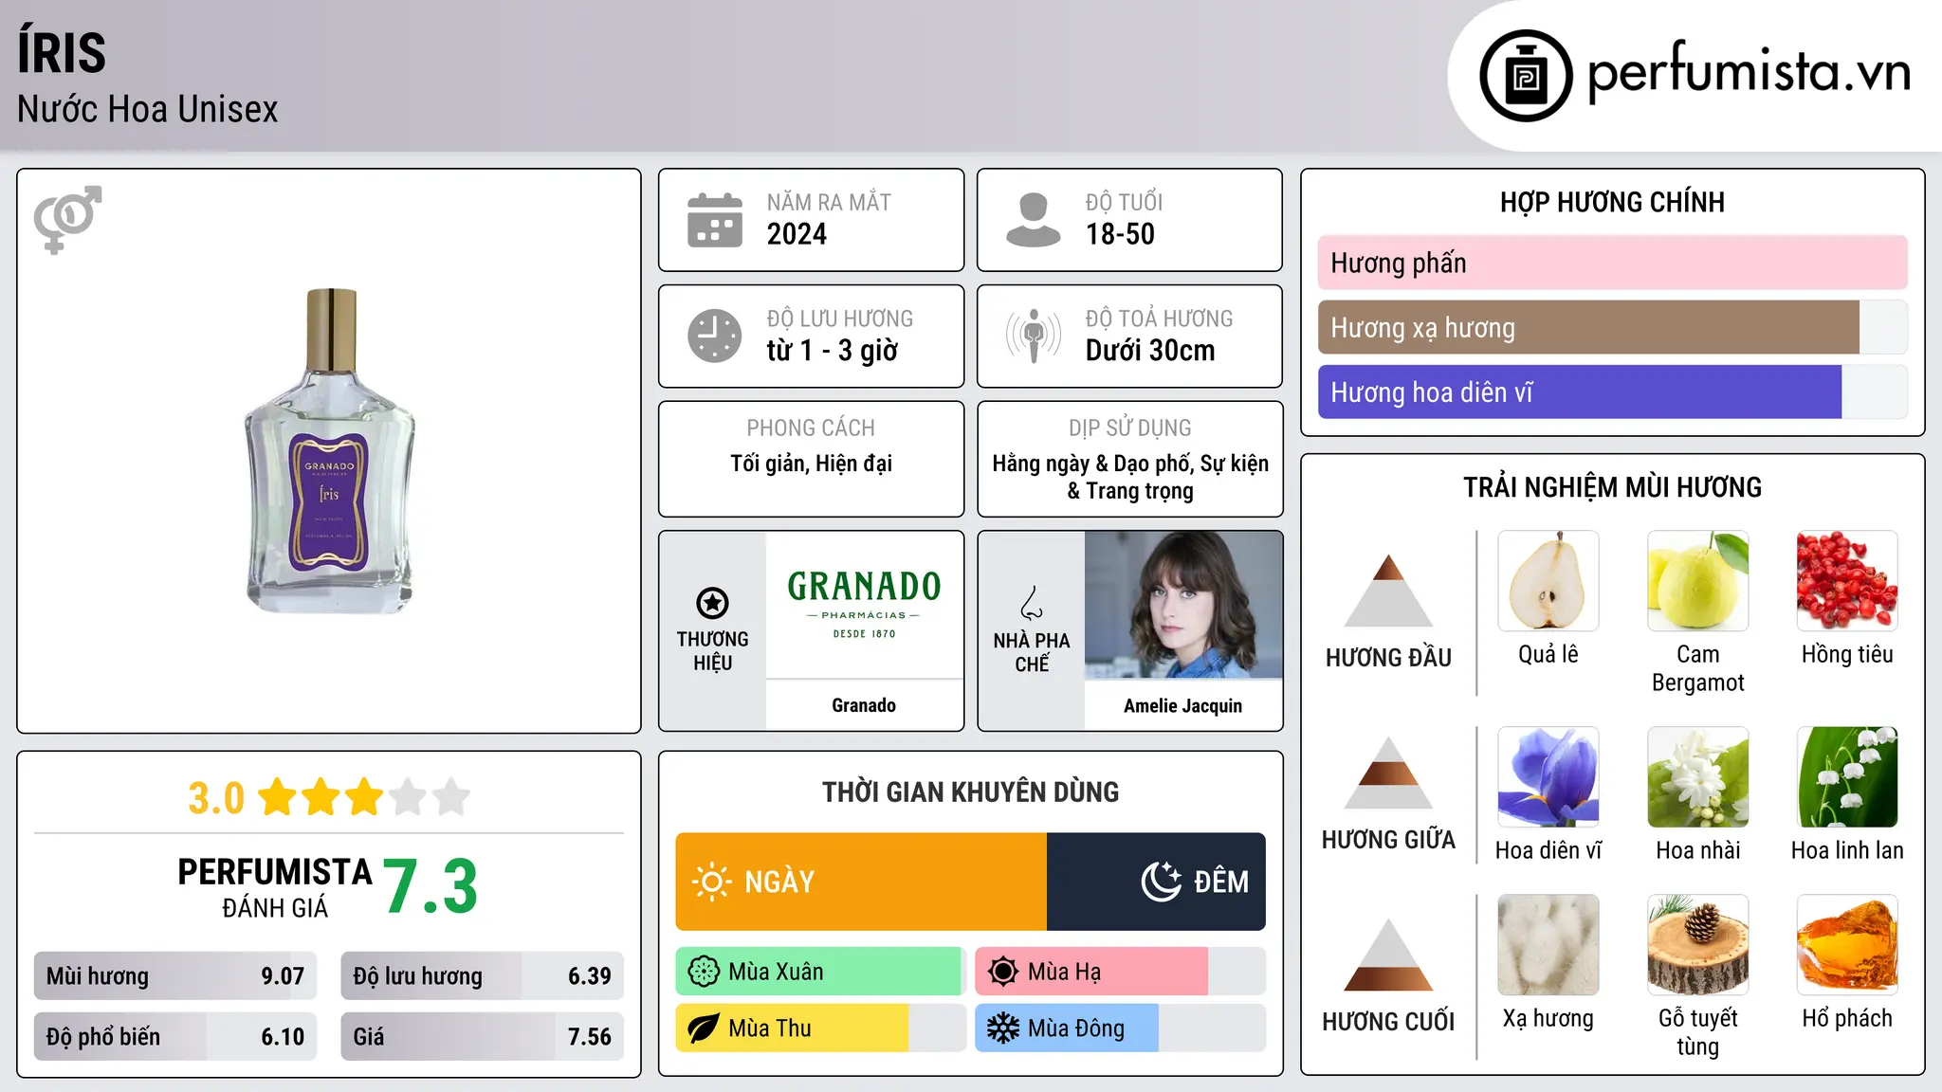Screen dimensions: 1942x1092
Task: Click the Hằng ngày & Dạo phố occasion text
Action: point(1130,477)
